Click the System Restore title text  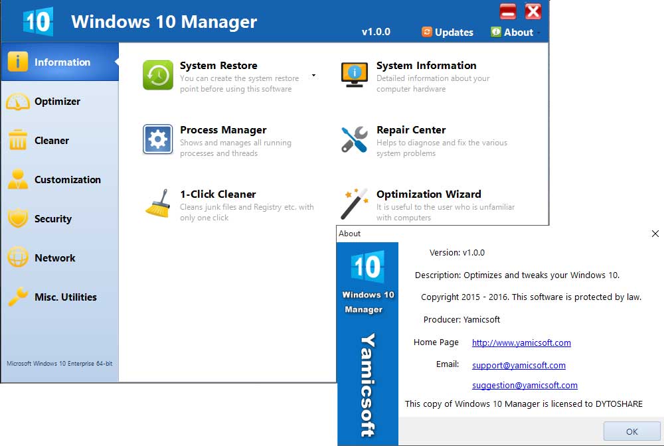tap(218, 66)
